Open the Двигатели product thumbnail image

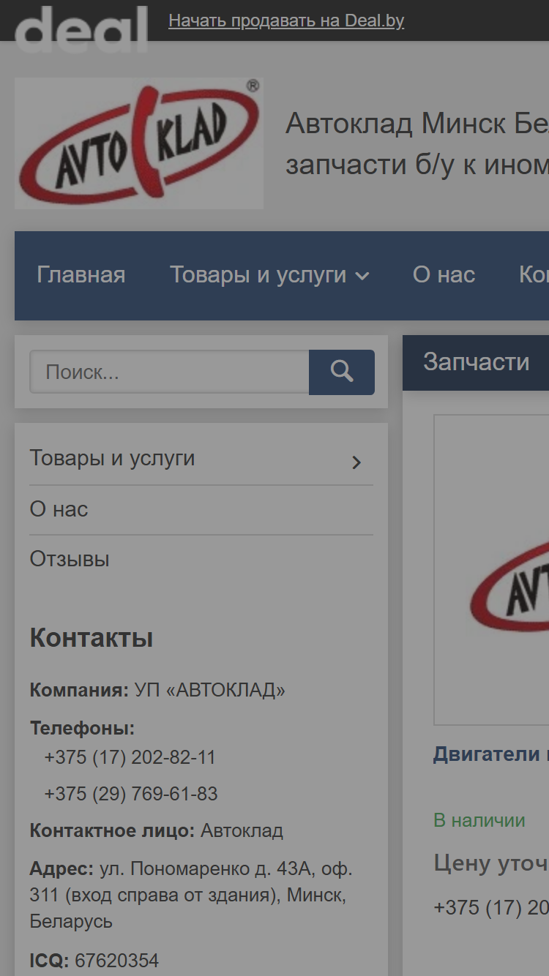tap(491, 570)
